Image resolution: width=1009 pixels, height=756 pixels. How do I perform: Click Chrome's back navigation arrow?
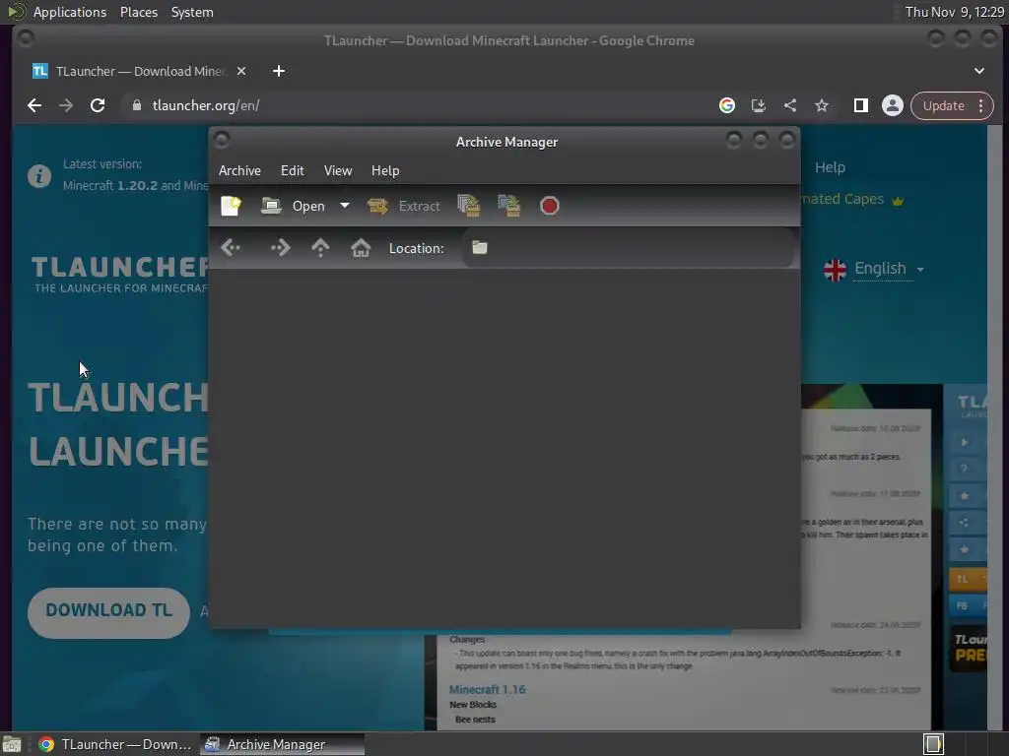point(34,105)
